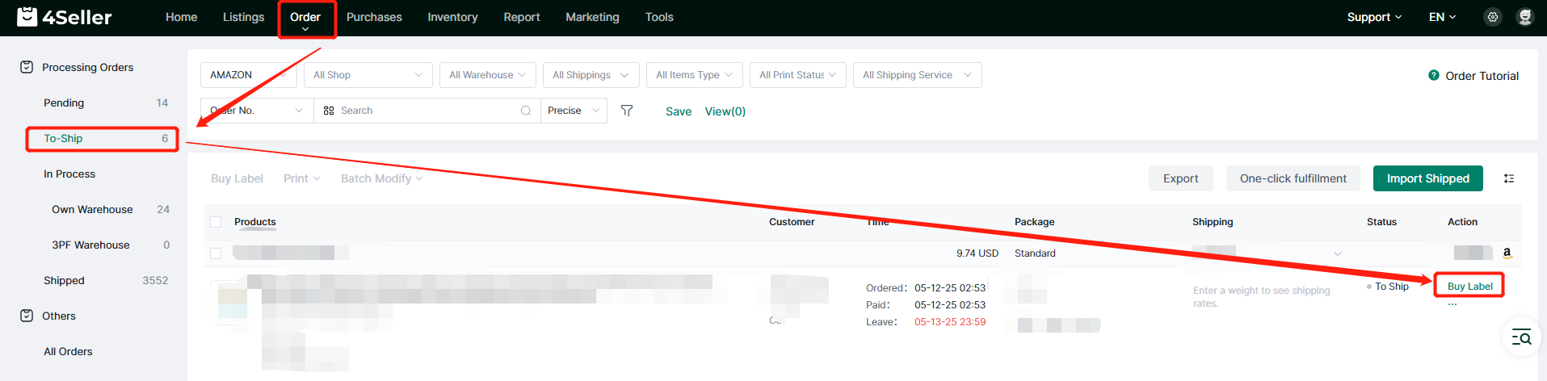Click the Others clipboard icon

coord(27,316)
